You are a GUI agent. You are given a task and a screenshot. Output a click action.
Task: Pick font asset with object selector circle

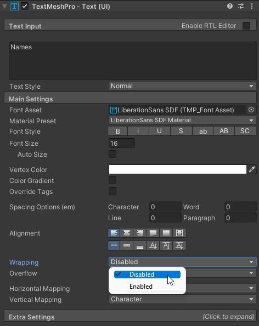point(251,110)
